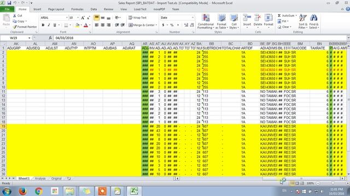Open Find & Select binoculars
The height and width of the screenshot is (196, 350).
314,21
